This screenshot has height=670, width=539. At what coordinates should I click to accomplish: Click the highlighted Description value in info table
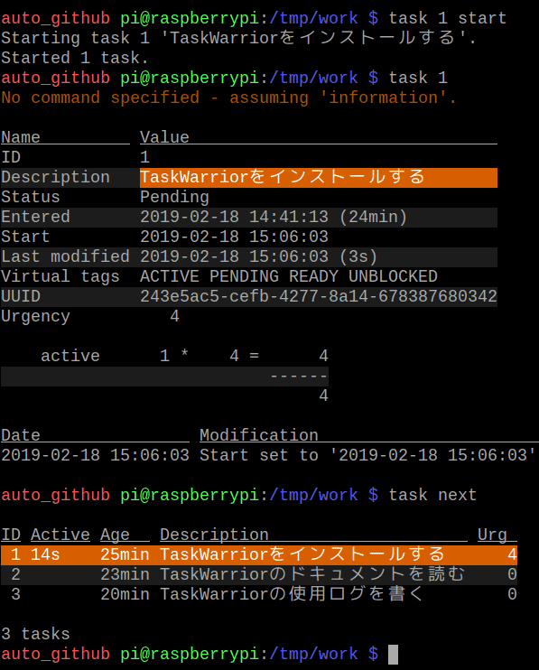click(x=318, y=177)
